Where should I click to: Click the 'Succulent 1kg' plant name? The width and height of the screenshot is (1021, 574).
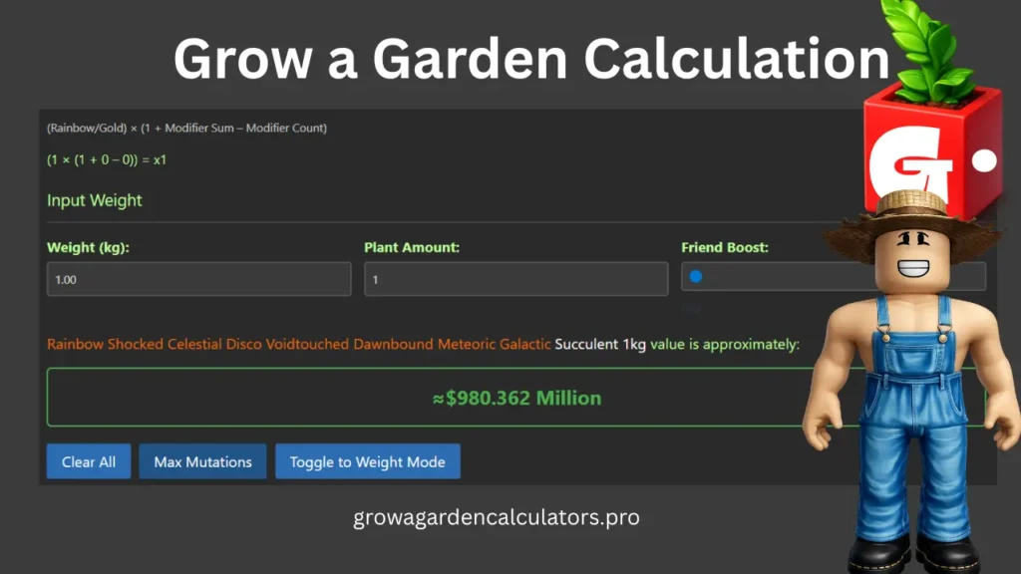tap(599, 344)
